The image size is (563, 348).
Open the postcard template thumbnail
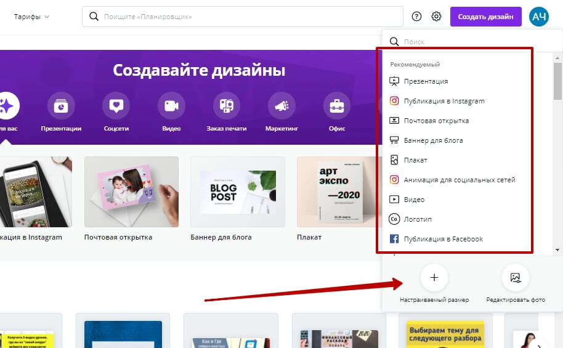pyautogui.click(x=131, y=192)
